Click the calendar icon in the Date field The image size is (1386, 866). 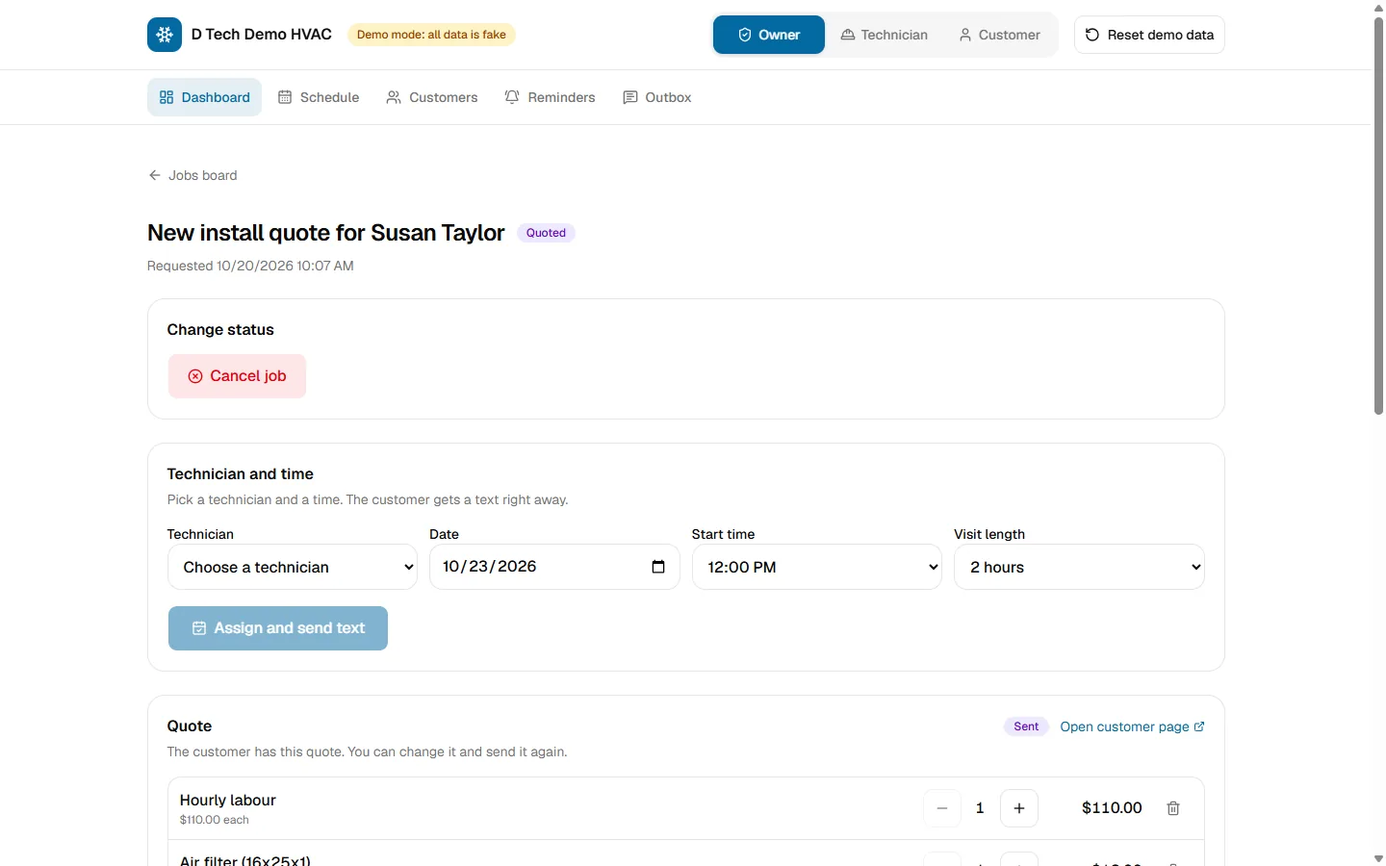pyautogui.click(x=658, y=567)
